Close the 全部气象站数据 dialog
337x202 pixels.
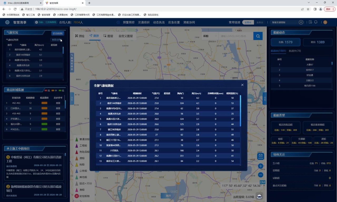[x=242, y=85]
